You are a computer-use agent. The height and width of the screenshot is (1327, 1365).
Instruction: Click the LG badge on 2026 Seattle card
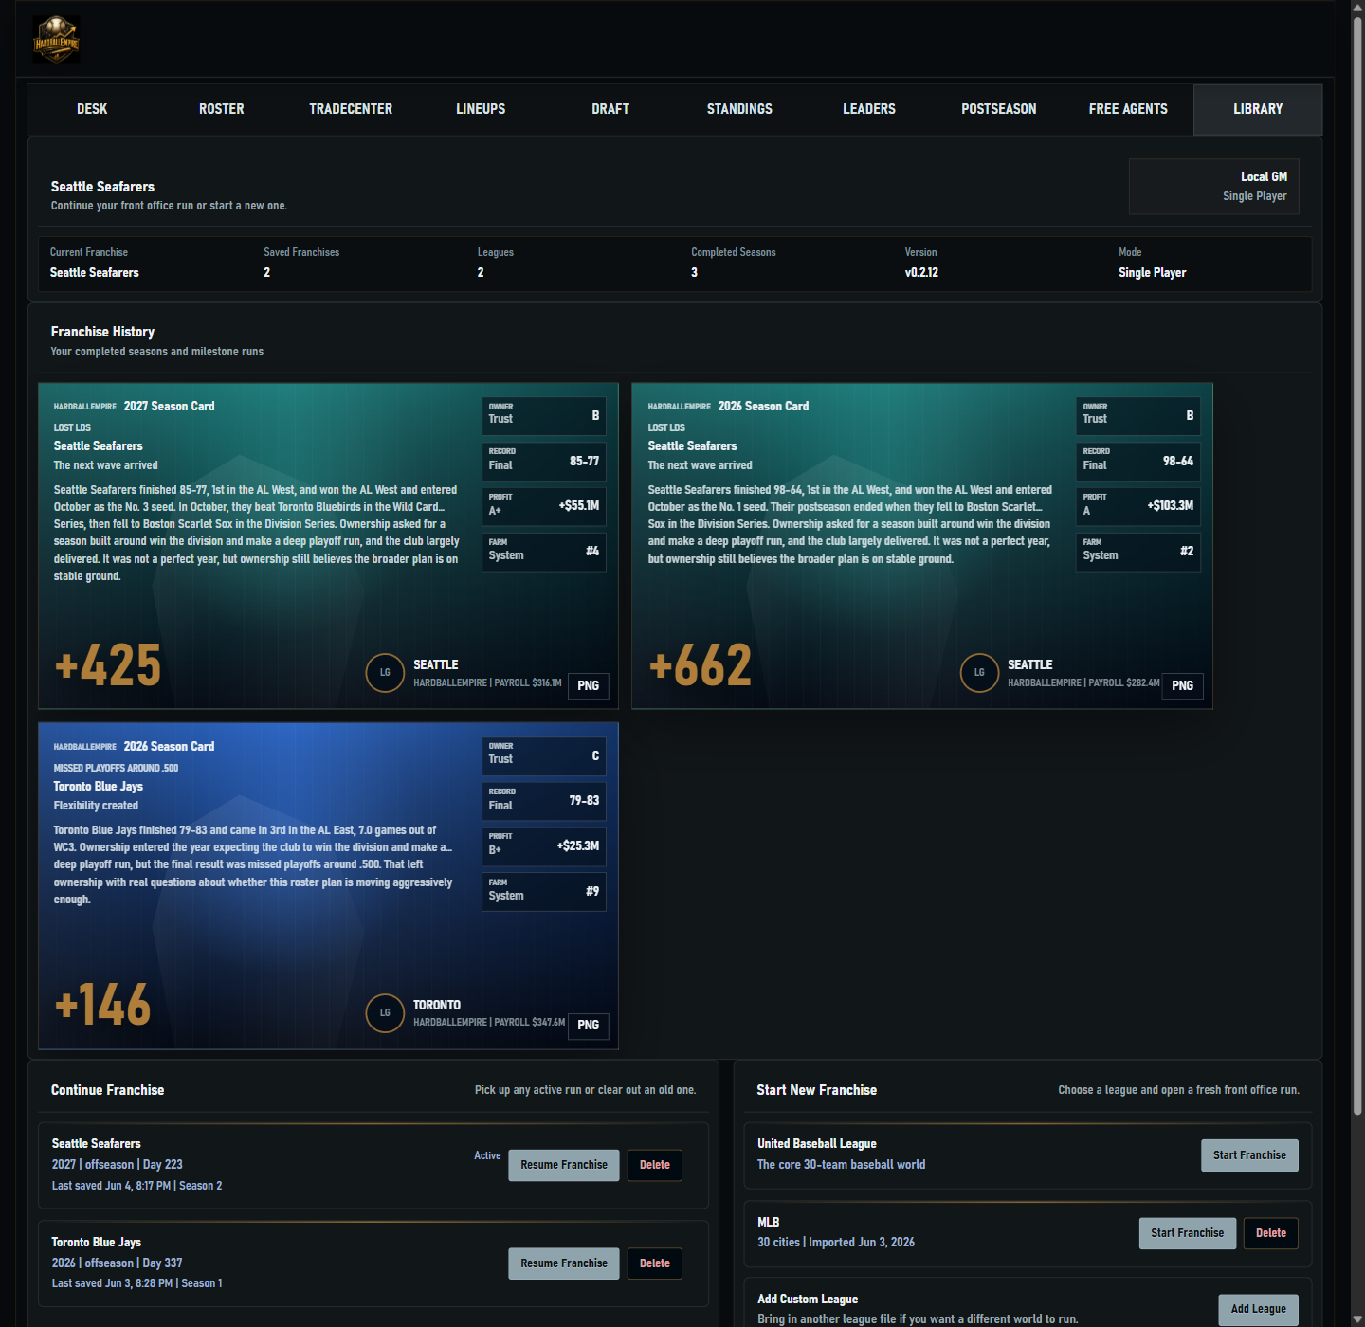(979, 673)
